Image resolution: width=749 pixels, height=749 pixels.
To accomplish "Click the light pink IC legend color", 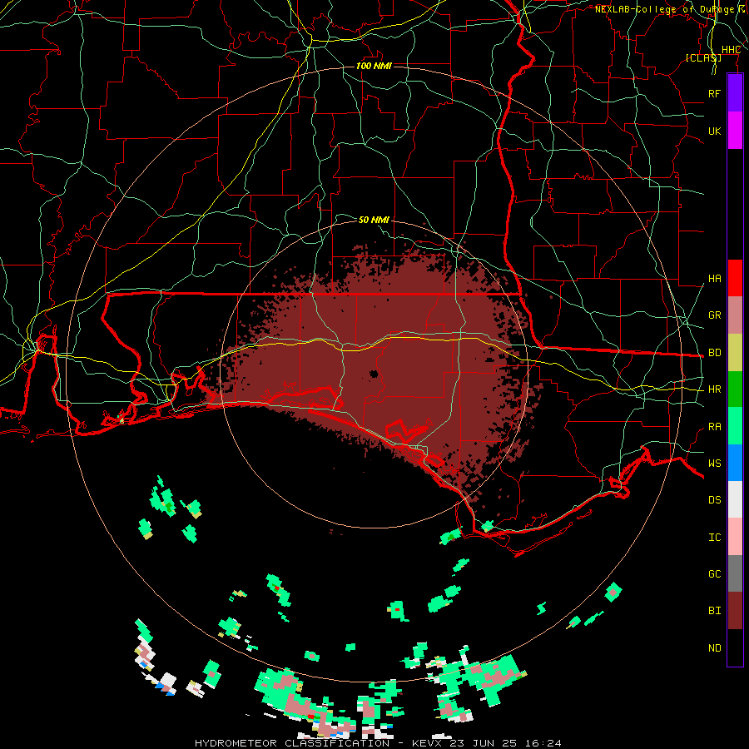I will tap(735, 537).
